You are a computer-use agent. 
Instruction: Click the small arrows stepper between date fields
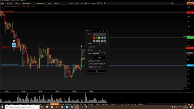click(35, 3)
